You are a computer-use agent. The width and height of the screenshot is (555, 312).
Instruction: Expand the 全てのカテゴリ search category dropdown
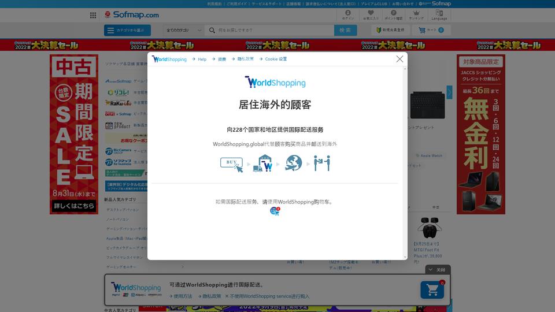click(x=184, y=30)
